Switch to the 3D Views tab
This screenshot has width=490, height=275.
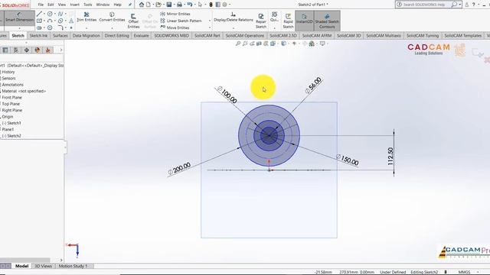(43, 266)
